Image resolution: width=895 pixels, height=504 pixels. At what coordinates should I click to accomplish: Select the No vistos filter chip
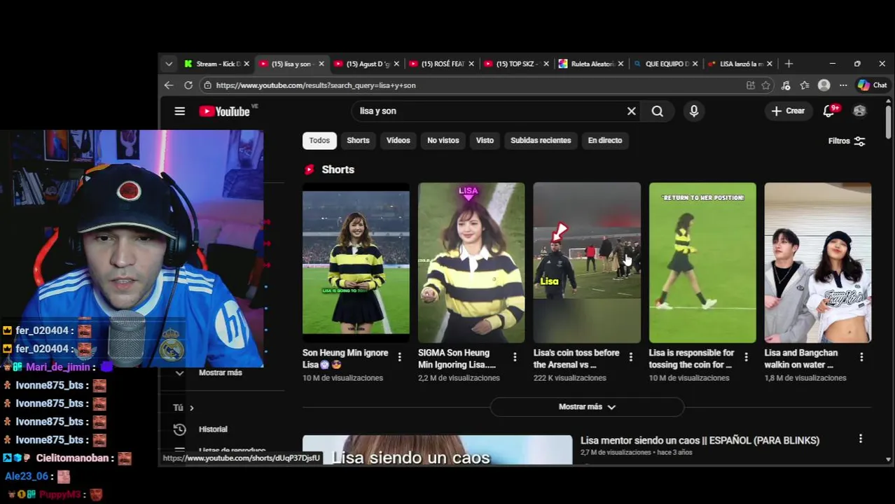pyautogui.click(x=443, y=141)
